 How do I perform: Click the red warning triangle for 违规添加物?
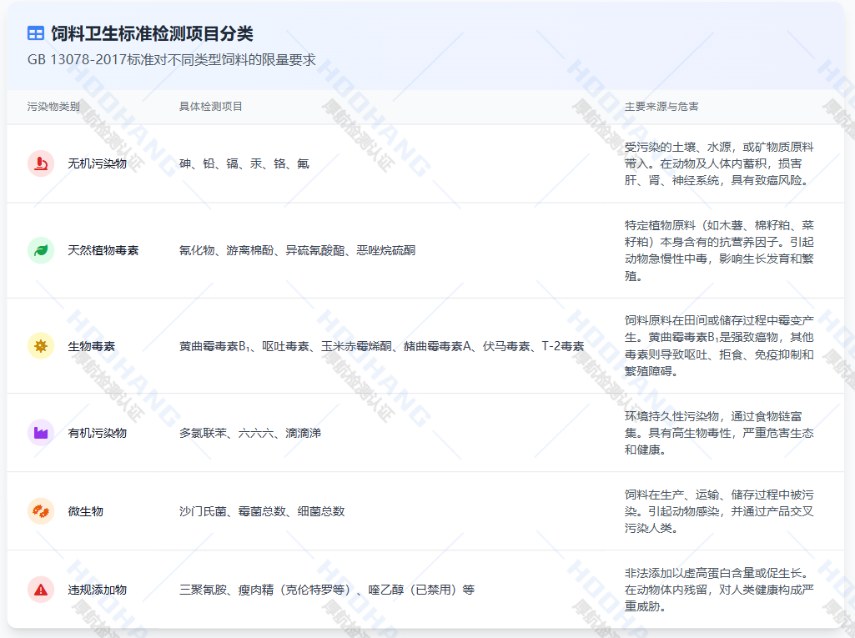click(41, 590)
